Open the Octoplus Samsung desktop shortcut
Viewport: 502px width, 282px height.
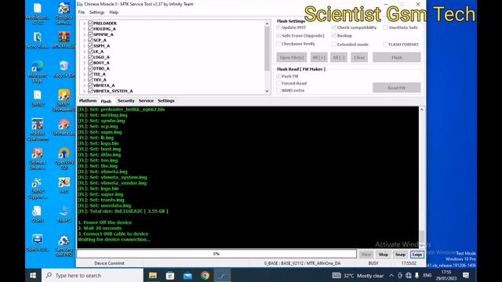click(x=64, y=13)
